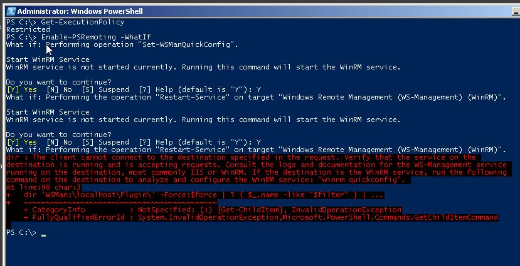This screenshot has height=266, width=520.
Task: Choose '[?] Help' in the second confirmation prompt
Action: (x=156, y=142)
